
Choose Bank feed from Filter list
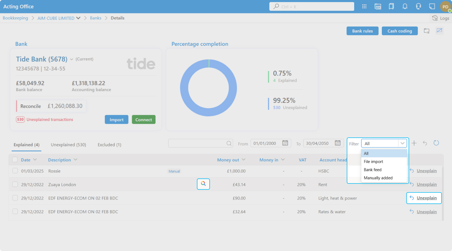[373, 170]
